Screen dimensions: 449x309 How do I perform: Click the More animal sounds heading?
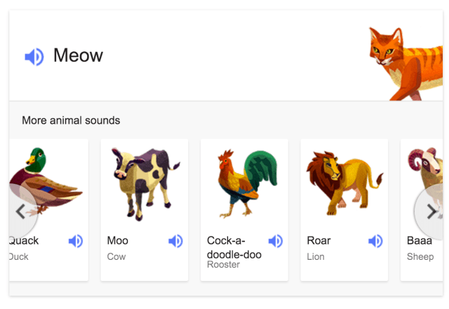pyautogui.click(x=71, y=120)
